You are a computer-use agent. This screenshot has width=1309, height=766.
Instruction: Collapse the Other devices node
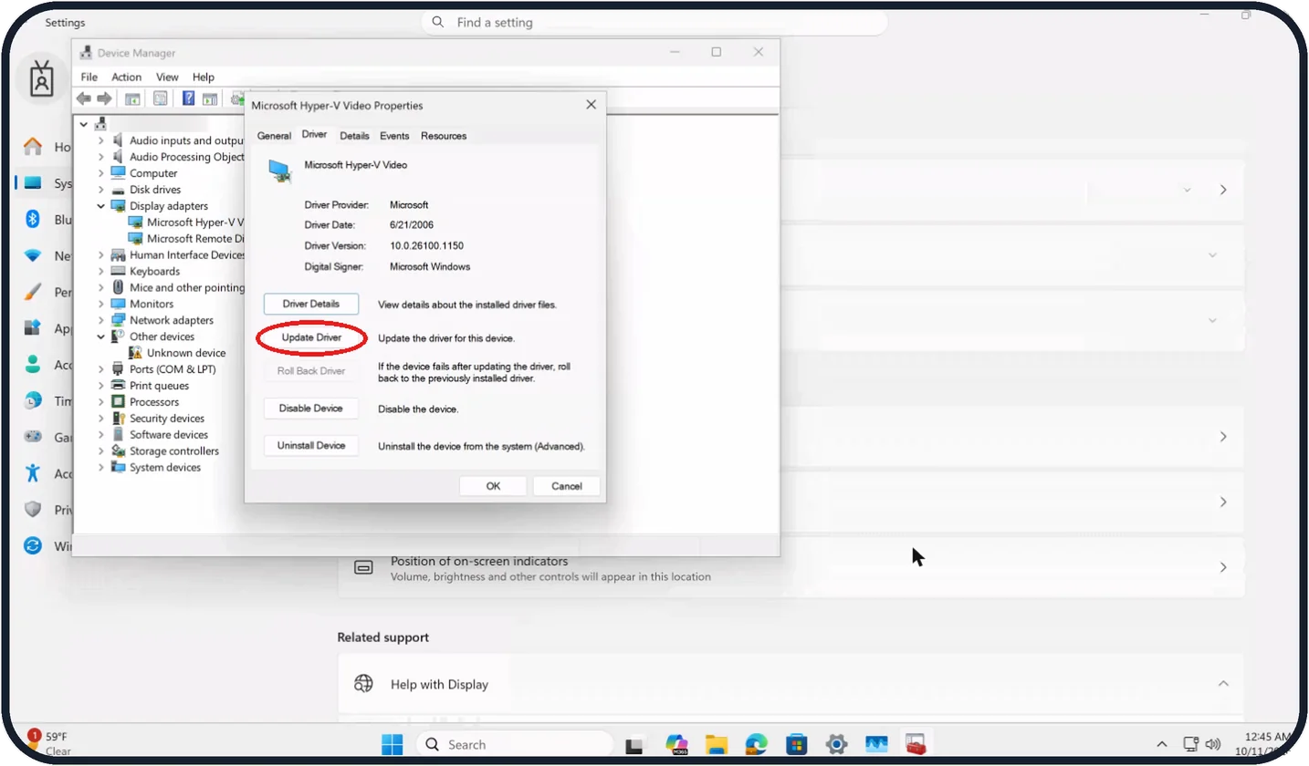pyautogui.click(x=101, y=336)
